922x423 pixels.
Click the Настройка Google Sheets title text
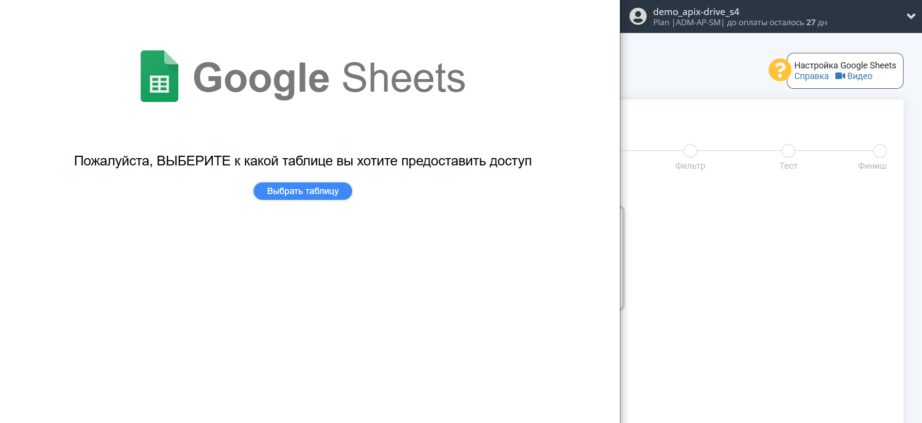(845, 65)
